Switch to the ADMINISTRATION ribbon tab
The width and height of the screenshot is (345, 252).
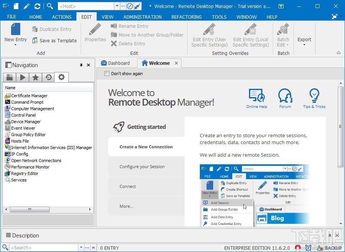pos(142,17)
